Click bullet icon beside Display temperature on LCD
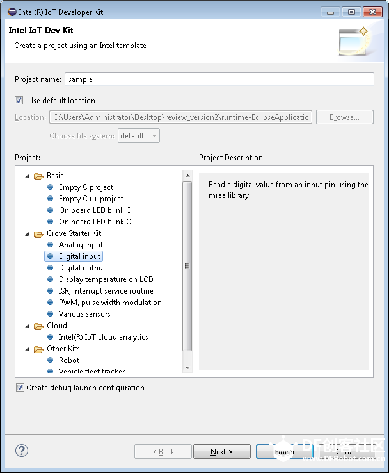The height and width of the screenshot is (473, 389). (x=51, y=279)
